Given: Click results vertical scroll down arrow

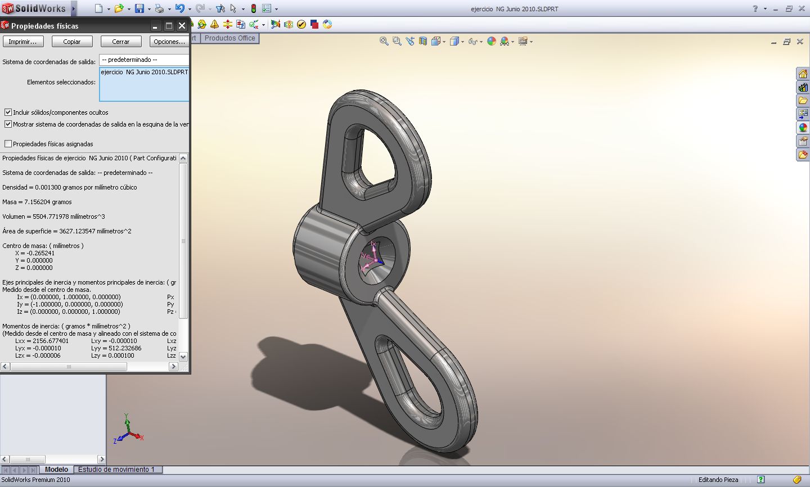Looking at the screenshot, I should point(183,357).
